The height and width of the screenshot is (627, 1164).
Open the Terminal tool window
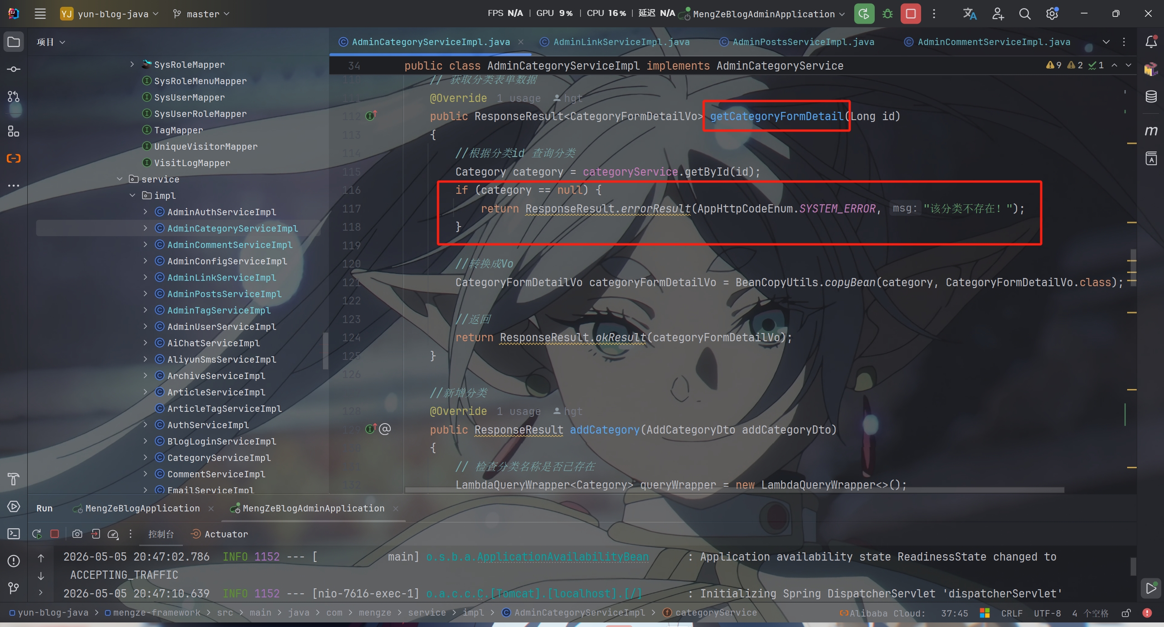tap(14, 534)
